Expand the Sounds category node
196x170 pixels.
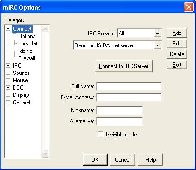click(8, 73)
